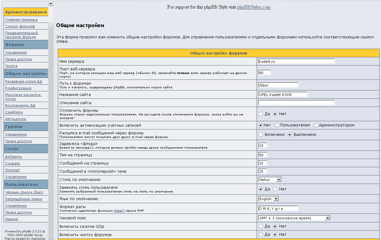The height and width of the screenshot is (240, 381).
Task: Open the "Восстановить БД" link
Action: [20, 105]
